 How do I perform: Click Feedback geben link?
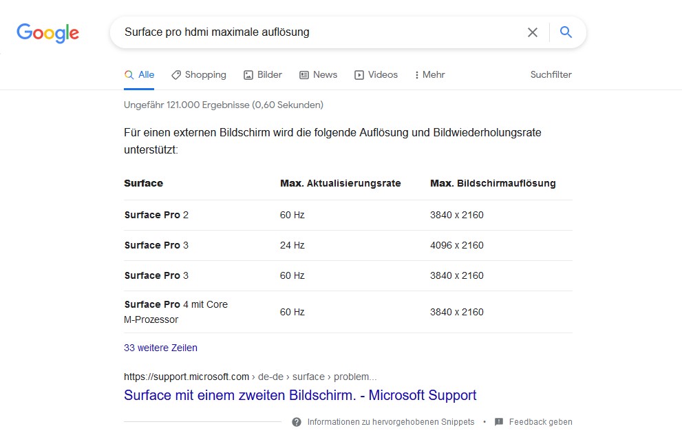point(540,422)
